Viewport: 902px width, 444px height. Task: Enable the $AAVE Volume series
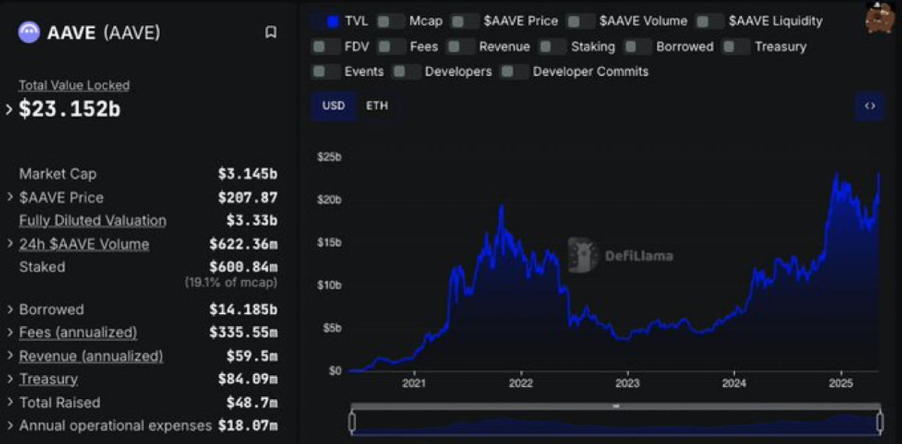[580, 21]
